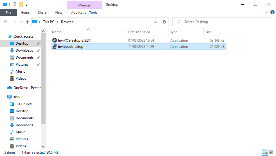
Task: Open the Help question mark icon
Action: 272,12
